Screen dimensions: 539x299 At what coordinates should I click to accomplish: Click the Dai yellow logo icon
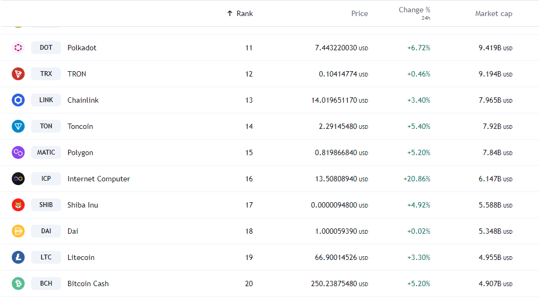click(x=18, y=231)
